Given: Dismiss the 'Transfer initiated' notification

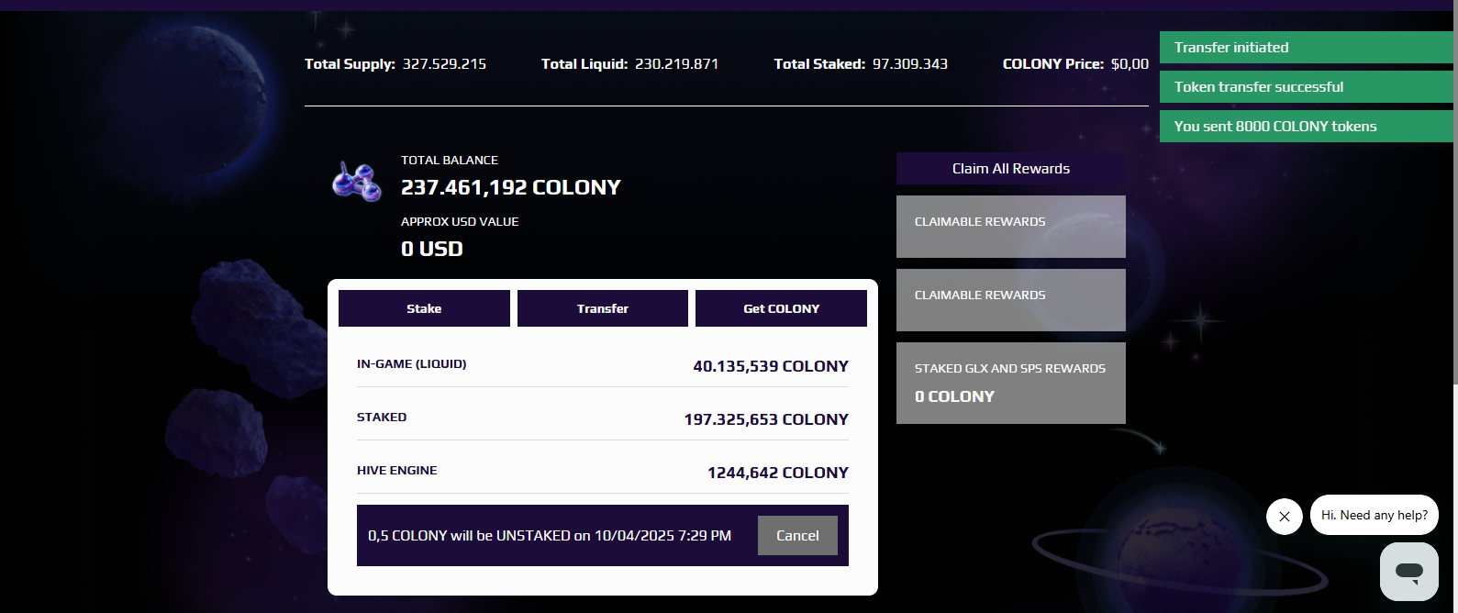Looking at the screenshot, I should (1307, 48).
